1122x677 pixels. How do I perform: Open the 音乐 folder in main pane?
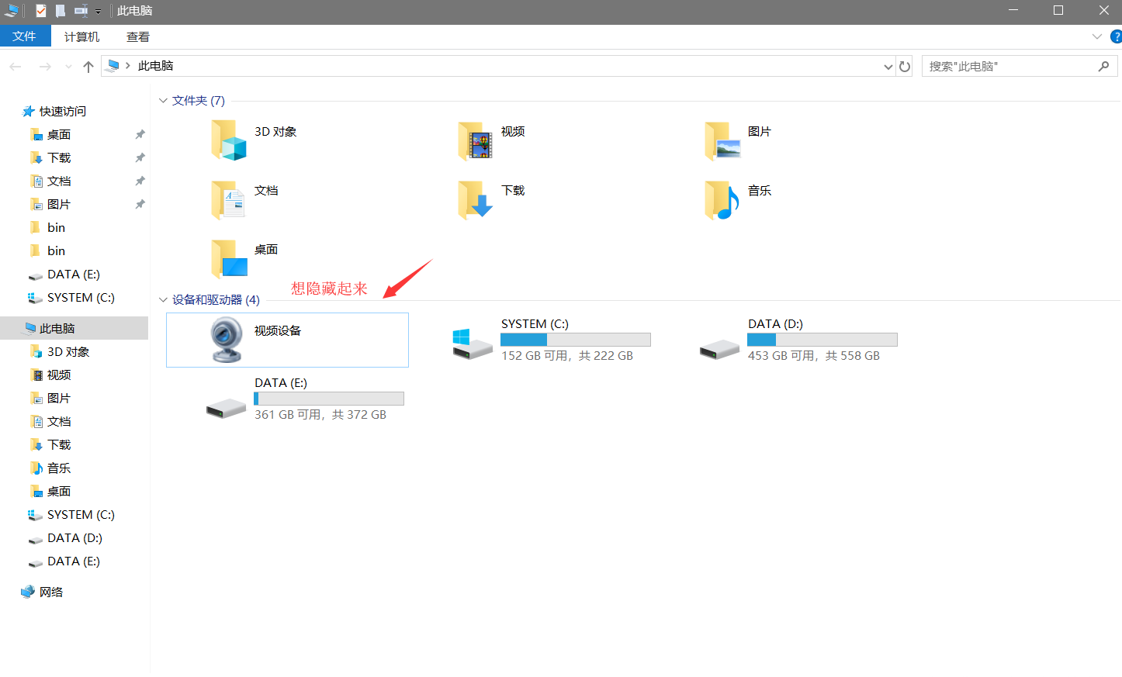722,199
